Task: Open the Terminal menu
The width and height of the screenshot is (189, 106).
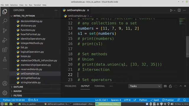Action: (37, 5)
